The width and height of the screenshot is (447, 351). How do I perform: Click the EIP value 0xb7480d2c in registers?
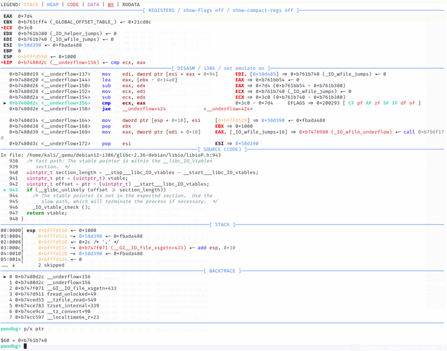click(33, 63)
